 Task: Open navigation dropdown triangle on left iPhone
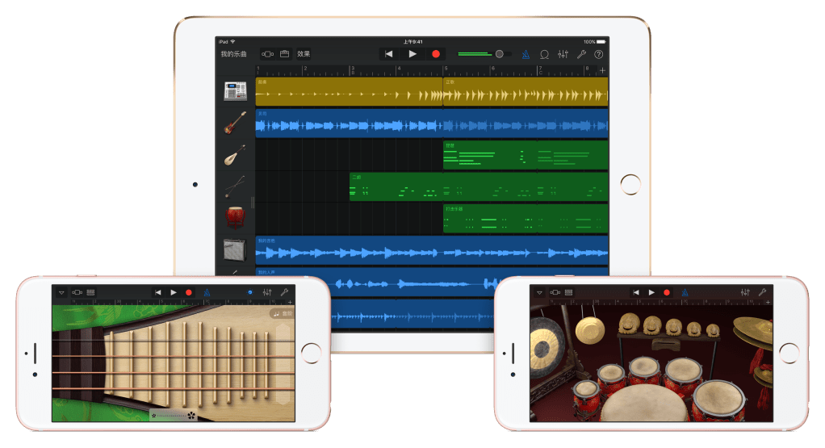pyautogui.click(x=61, y=292)
